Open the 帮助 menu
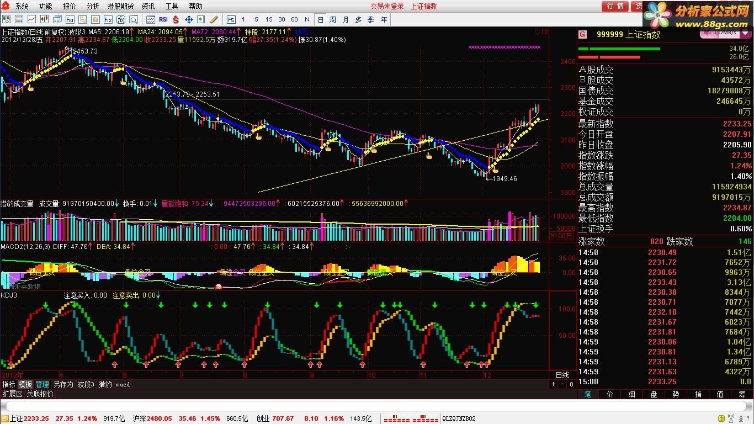 click(x=195, y=6)
